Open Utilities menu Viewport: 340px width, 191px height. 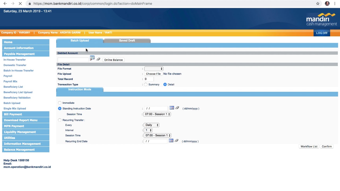tap(26, 138)
